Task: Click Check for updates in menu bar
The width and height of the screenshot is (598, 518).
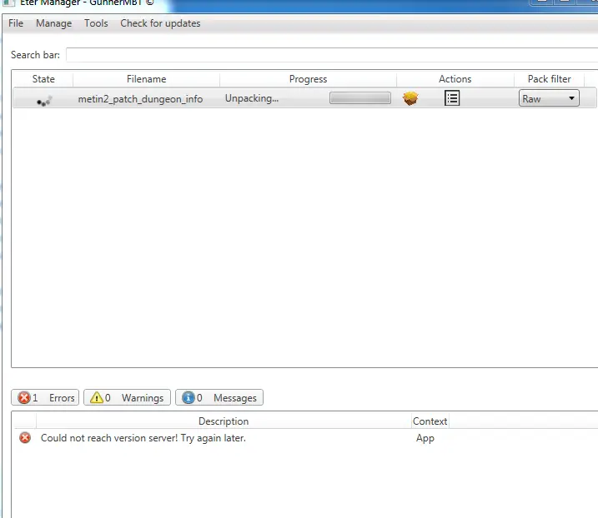Action: pyautogui.click(x=160, y=23)
